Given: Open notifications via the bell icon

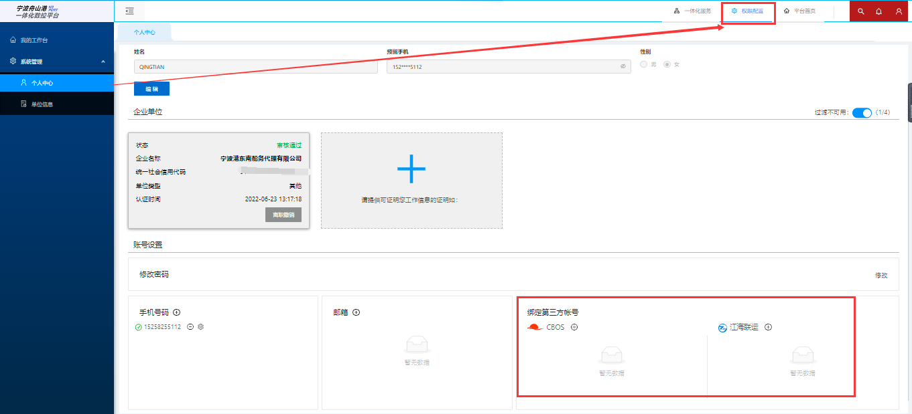Looking at the screenshot, I should (x=879, y=11).
